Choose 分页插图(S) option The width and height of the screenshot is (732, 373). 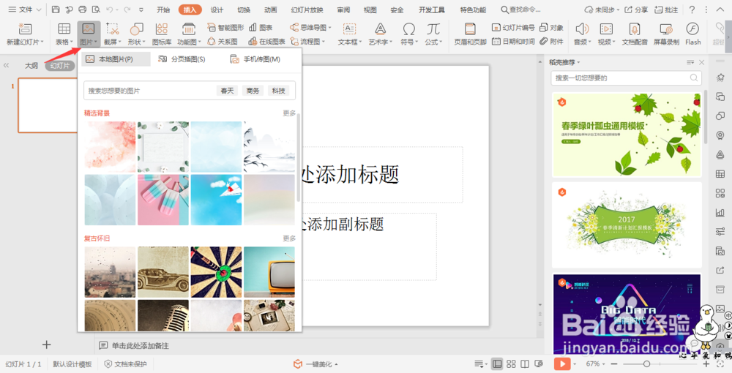182,59
